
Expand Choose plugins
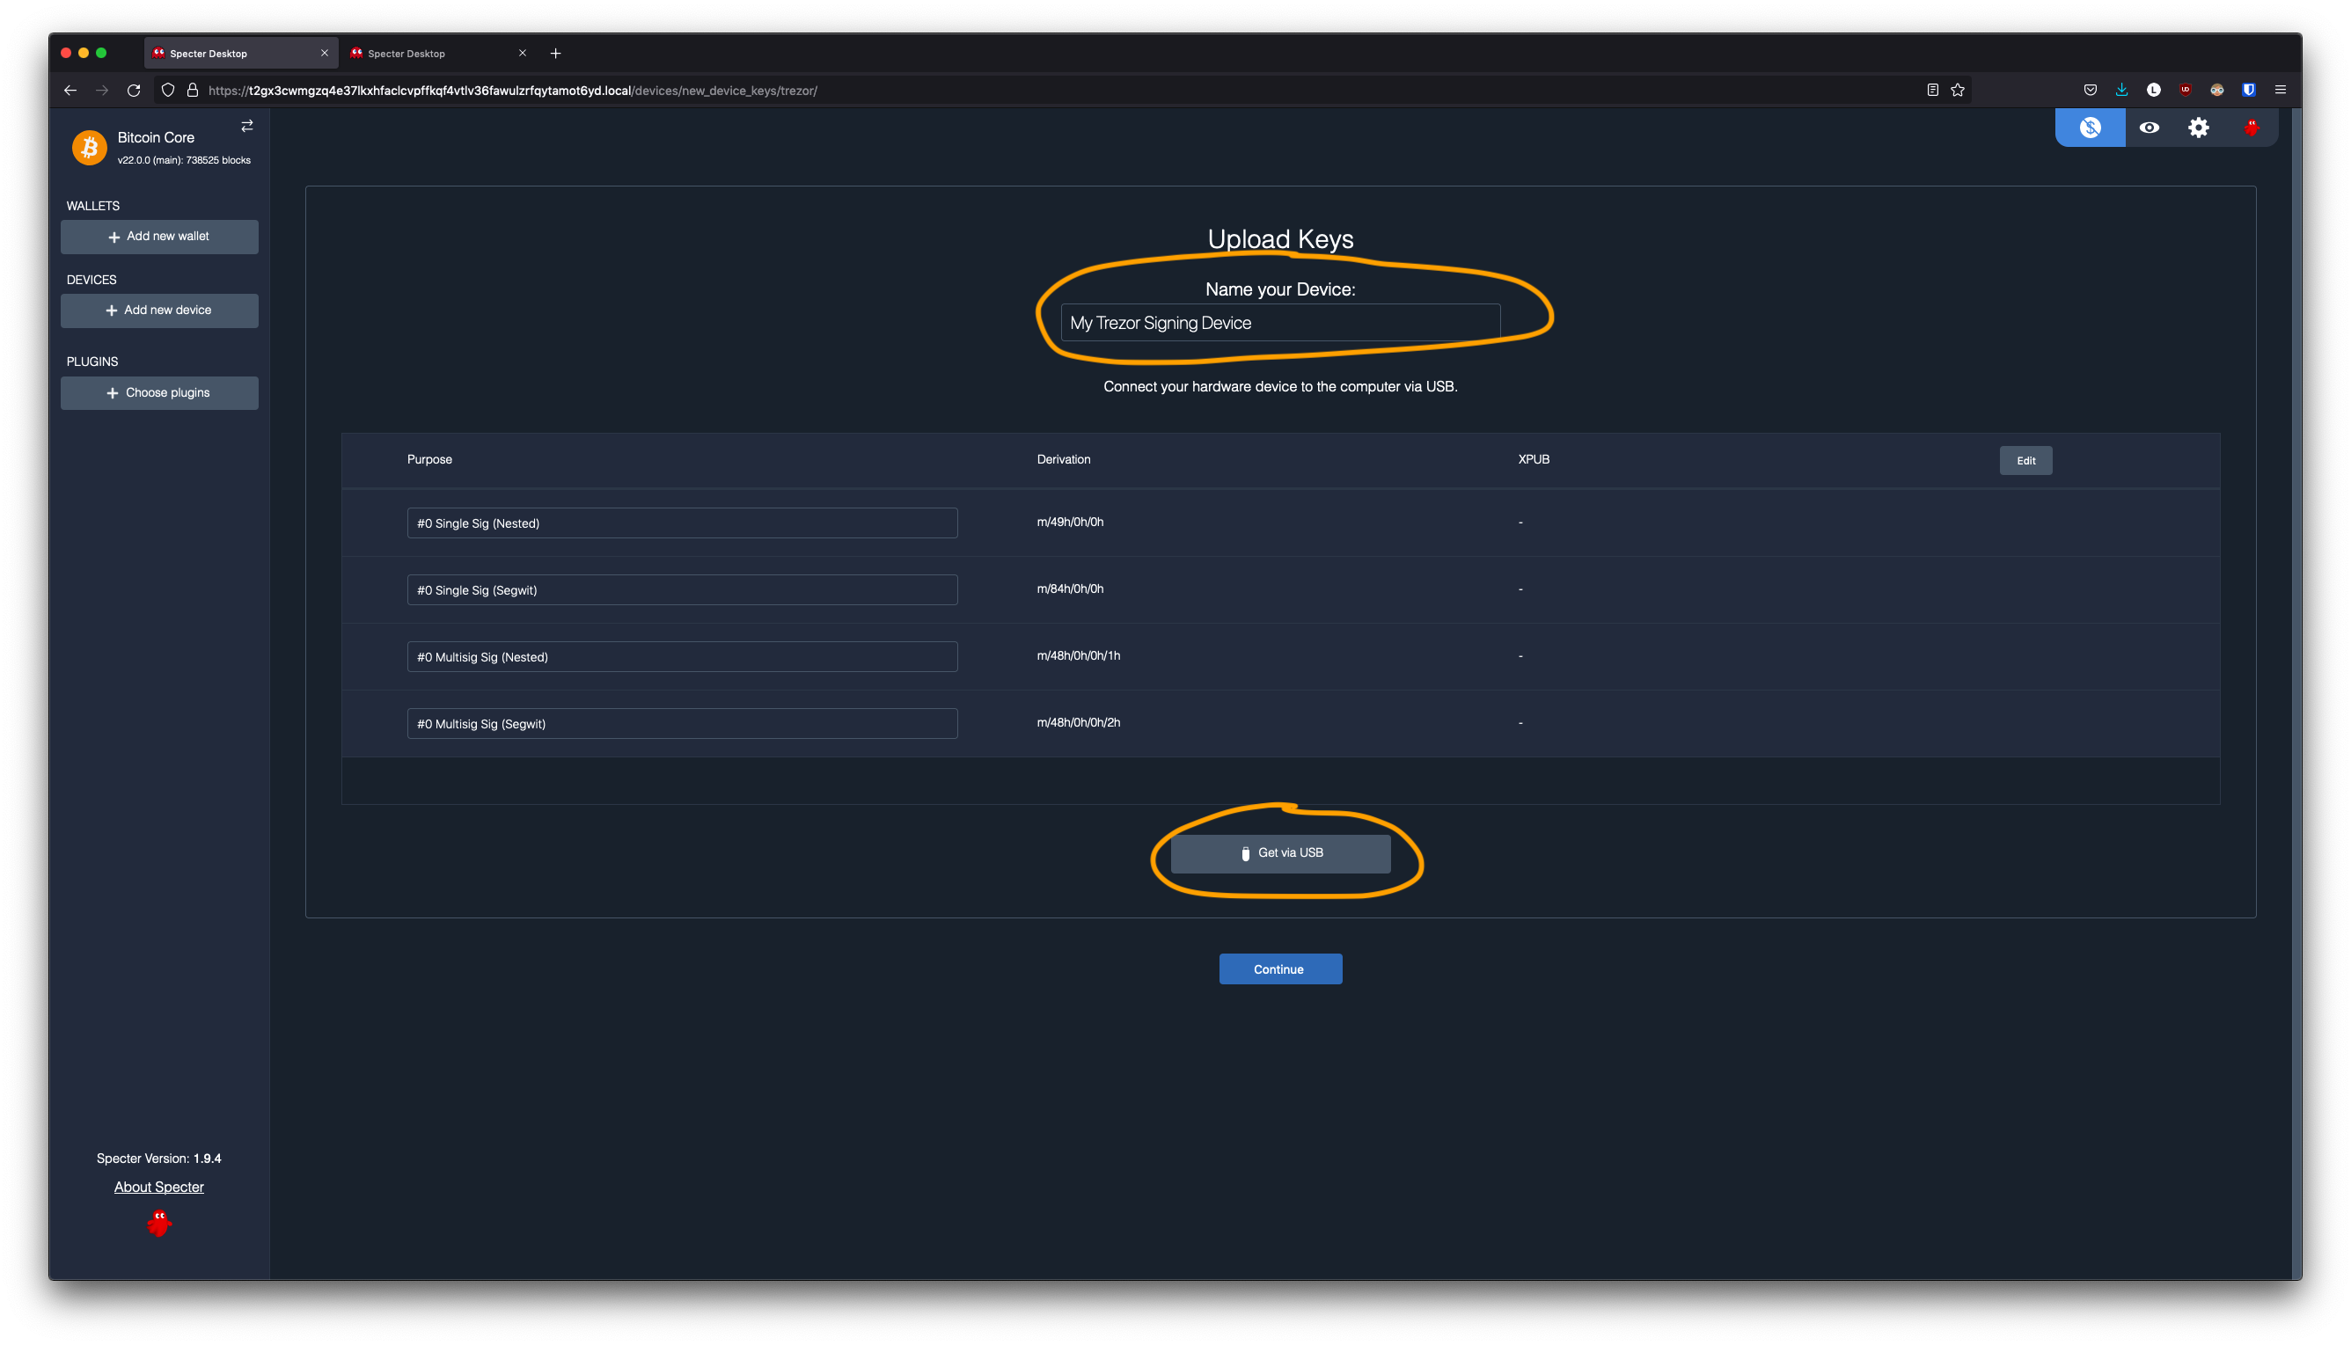[159, 392]
